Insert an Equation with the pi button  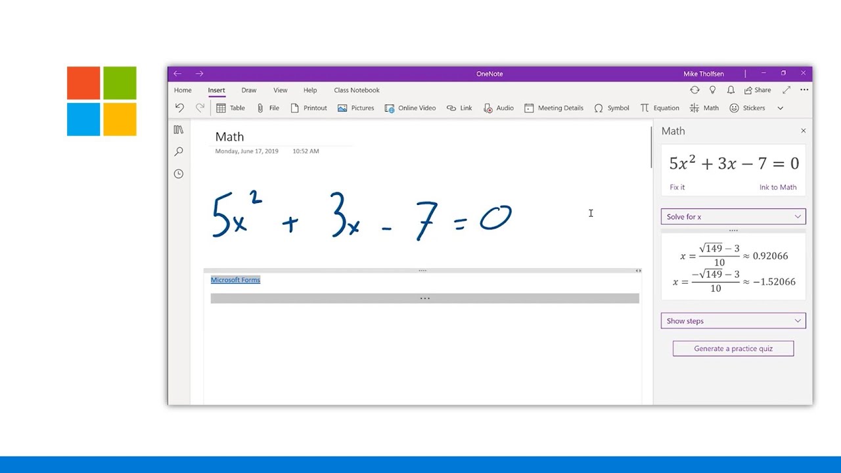tap(660, 108)
